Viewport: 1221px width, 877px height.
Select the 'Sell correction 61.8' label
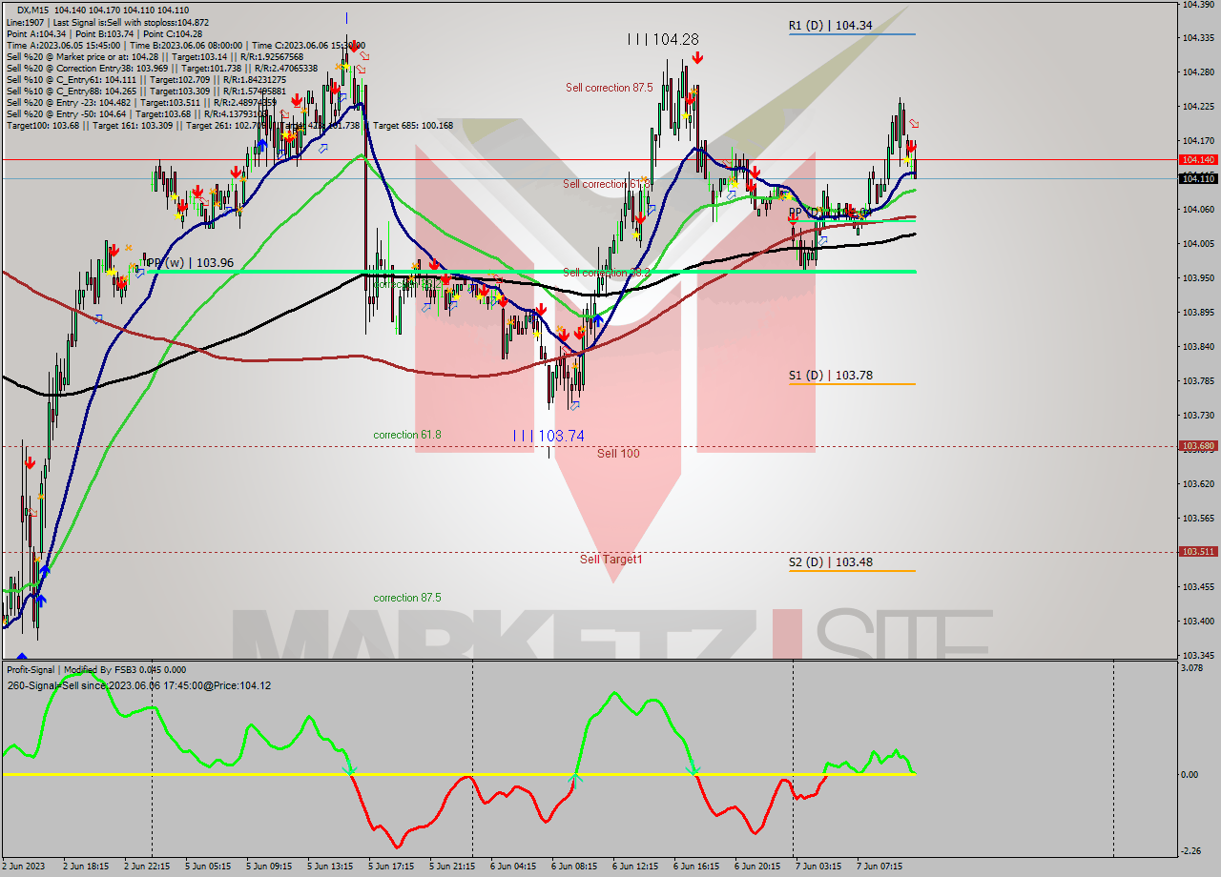coord(607,184)
